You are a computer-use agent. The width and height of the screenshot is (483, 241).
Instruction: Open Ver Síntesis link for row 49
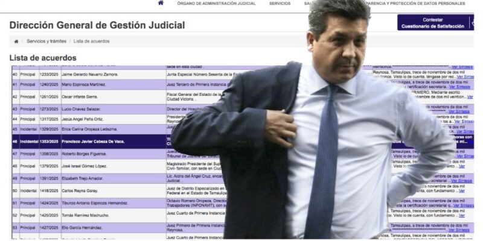click(461, 181)
